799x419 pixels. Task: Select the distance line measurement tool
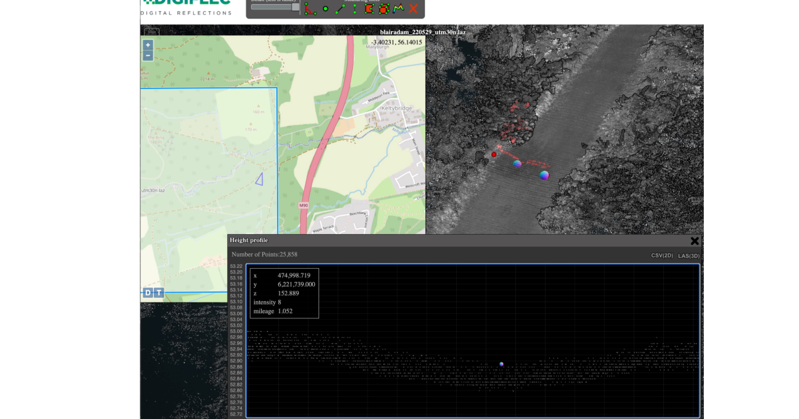pyautogui.click(x=340, y=8)
